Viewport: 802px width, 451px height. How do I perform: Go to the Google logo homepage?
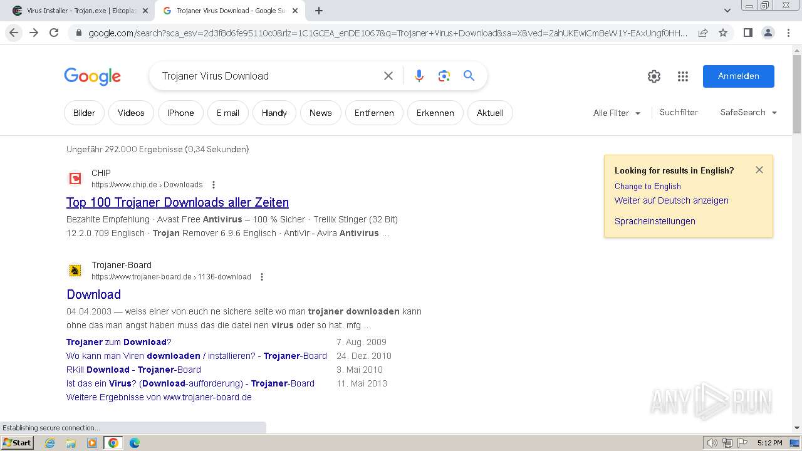pyautogui.click(x=92, y=76)
